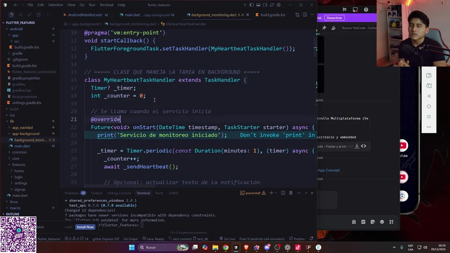Expand the OUTLINE section
This screenshot has width=450, height=253.
[12, 214]
